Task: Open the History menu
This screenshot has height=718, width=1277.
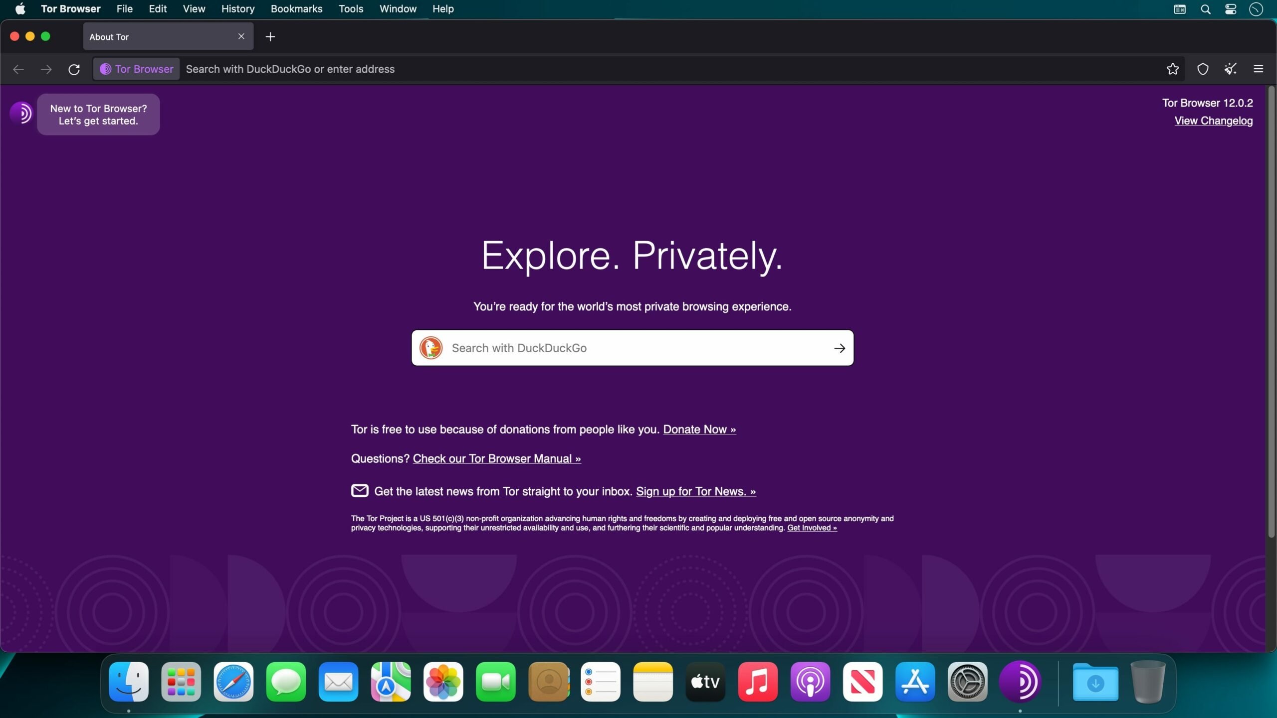Action: (237, 9)
